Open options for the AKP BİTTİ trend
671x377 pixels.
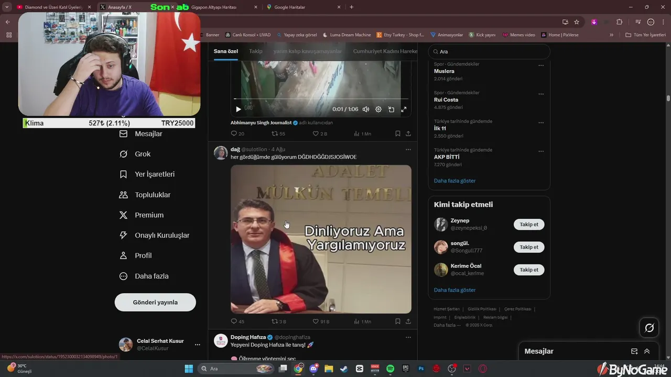point(541,151)
